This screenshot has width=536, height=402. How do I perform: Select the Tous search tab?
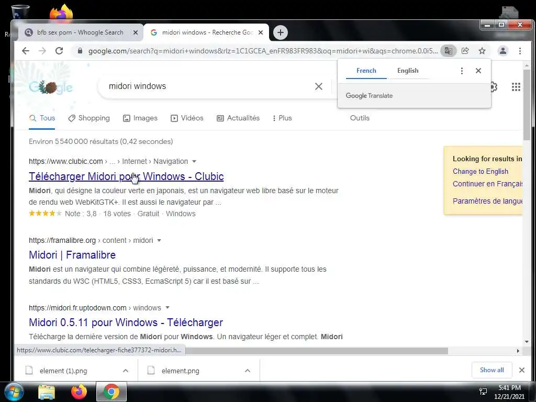click(x=42, y=118)
